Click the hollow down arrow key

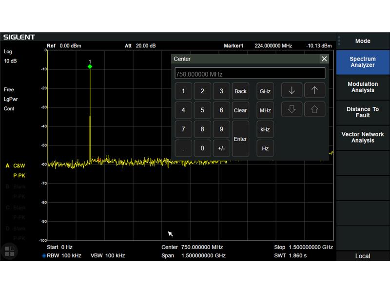[x=292, y=109]
